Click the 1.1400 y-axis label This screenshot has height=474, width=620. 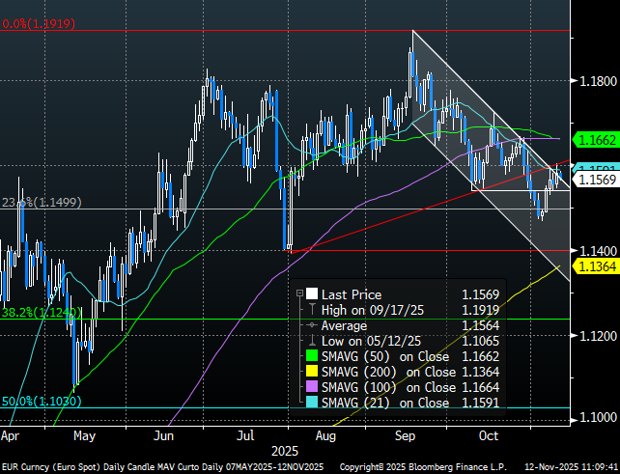(x=598, y=251)
